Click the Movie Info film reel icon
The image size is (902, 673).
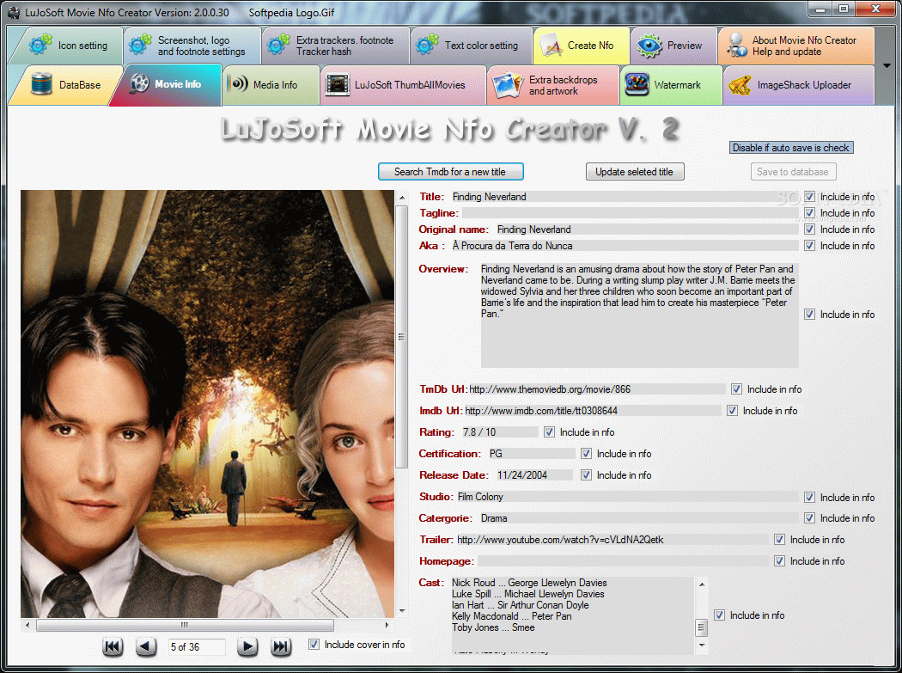(x=138, y=84)
